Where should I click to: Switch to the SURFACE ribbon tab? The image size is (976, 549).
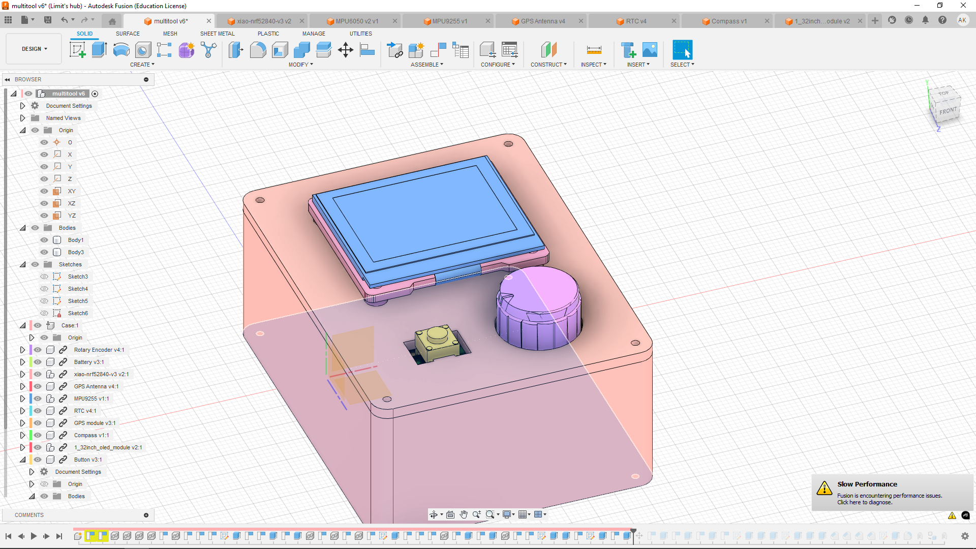(x=128, y=34)
